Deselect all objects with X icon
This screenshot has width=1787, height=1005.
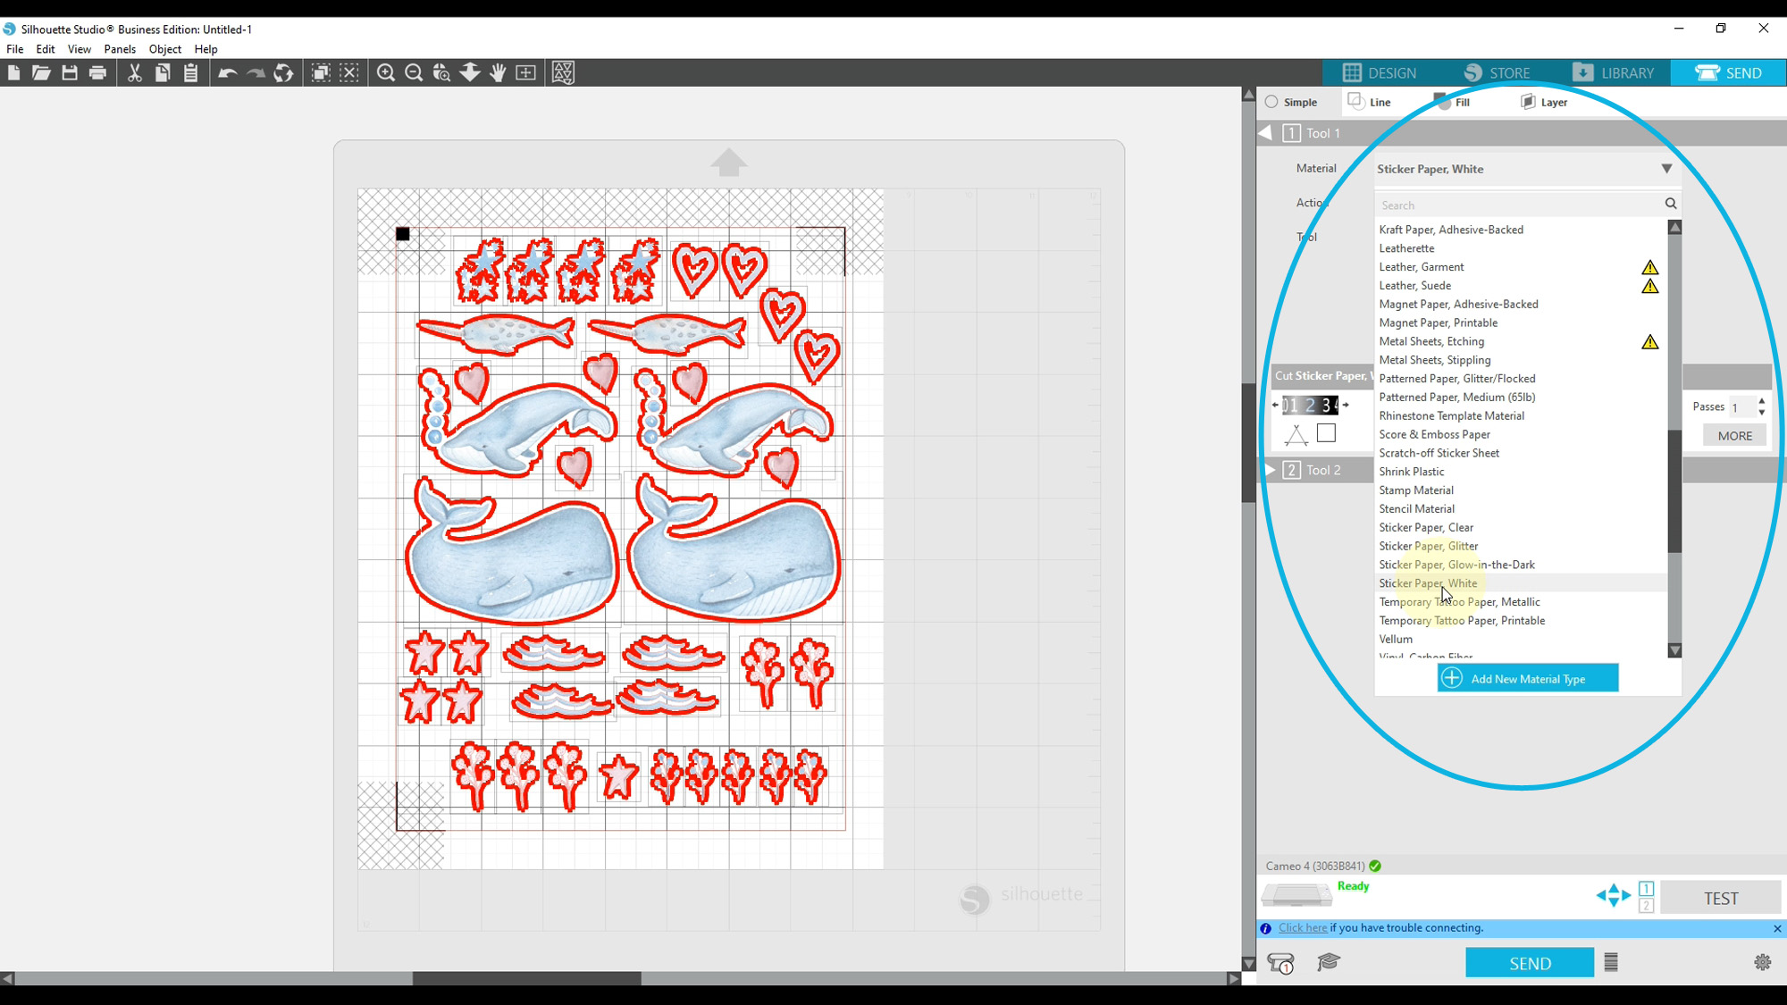tap(349, 73)
